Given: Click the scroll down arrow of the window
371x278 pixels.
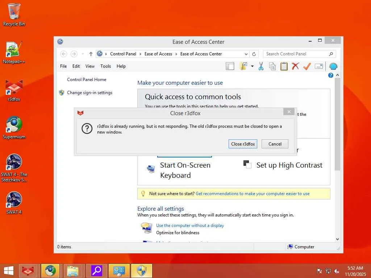Looking at the screenshot, I should (337, 239).
